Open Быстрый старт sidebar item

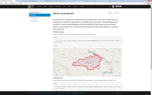tap(40, 18)
